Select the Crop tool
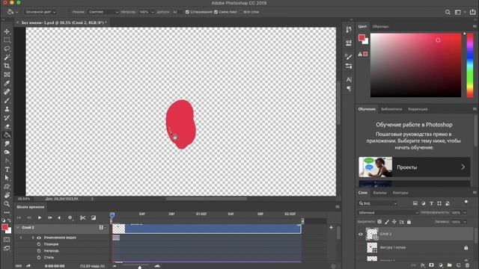This screenshot has width=479, height=269. pos(7,66)
